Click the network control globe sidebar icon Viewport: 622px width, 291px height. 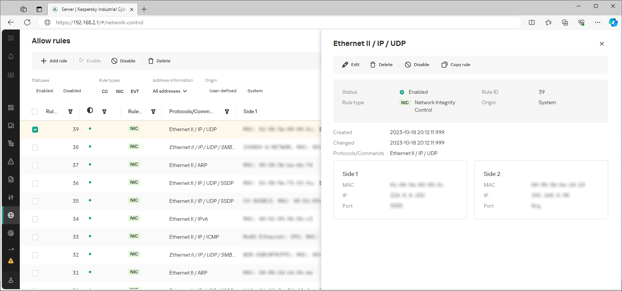tap(11, 215)
